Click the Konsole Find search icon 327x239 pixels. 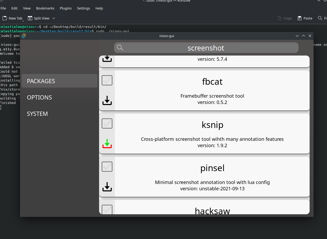pos(320,18)
